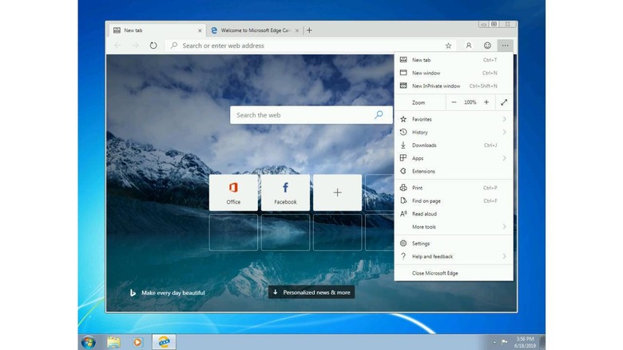Open the user profile icon
623x350 pixels.
469,46
